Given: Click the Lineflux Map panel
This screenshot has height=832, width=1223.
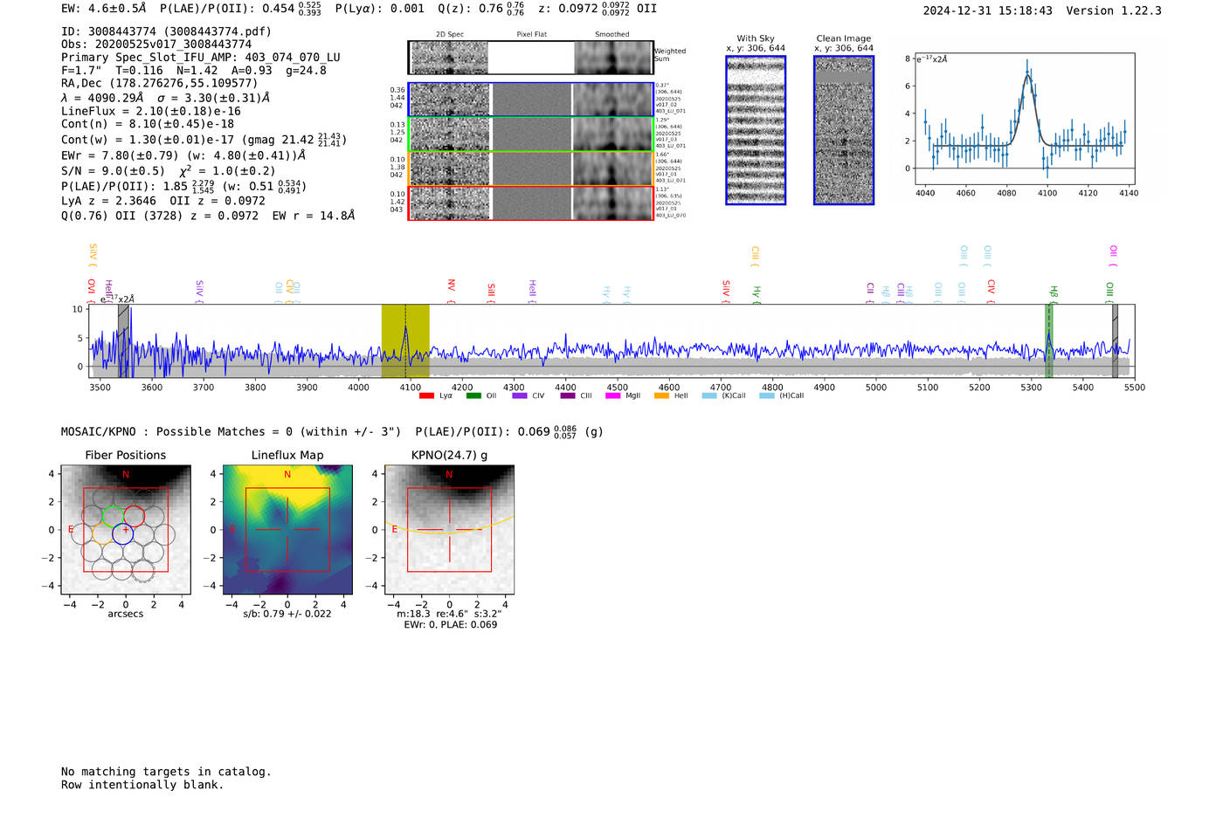Looking at the screenshot, I should coord(287,529).
